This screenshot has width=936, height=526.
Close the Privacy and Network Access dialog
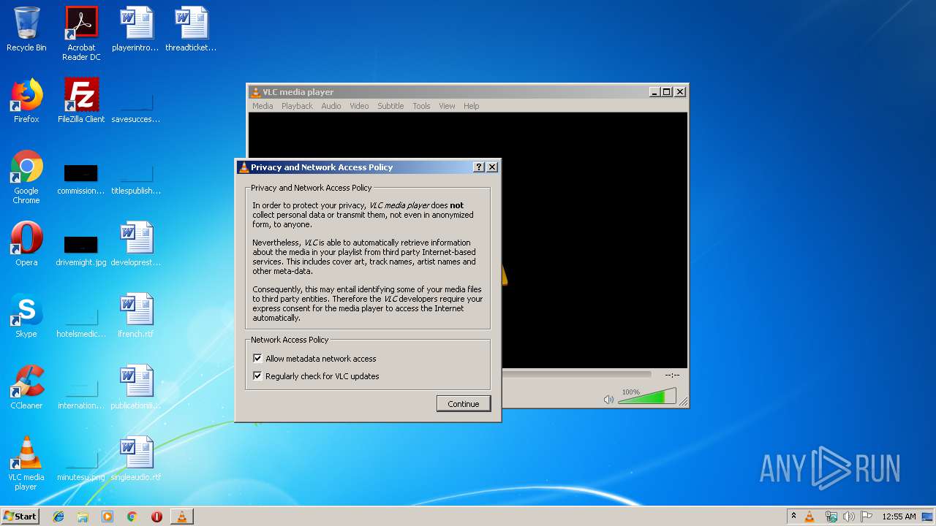pos(492,167)
